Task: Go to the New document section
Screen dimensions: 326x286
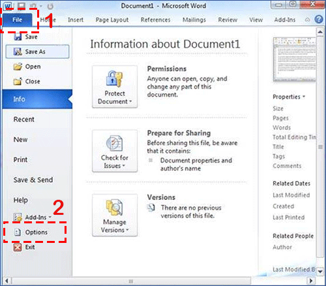Action: 21,140
